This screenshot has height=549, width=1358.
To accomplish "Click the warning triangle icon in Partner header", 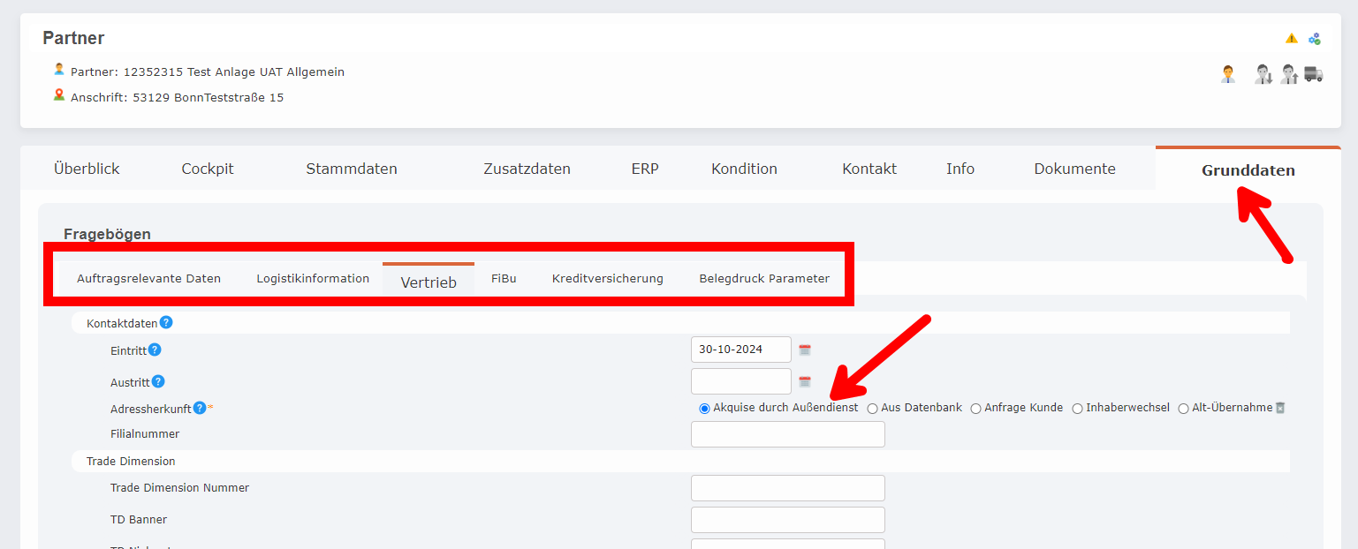I will pos(1292,39).
